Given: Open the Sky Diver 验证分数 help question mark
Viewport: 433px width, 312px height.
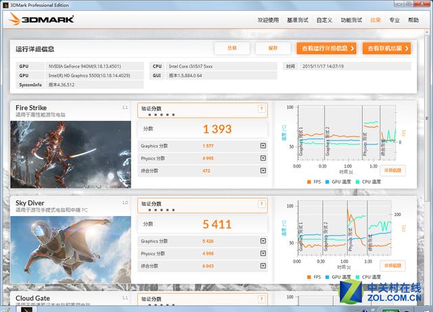Looking at the screenshot, I should pos(262,204).
